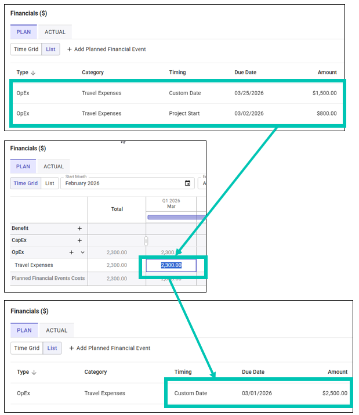
Task: Open the ACTUAL tab in bottom panel
Action: coord(57,330)
